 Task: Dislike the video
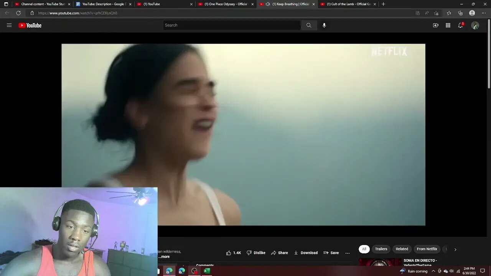256,253
